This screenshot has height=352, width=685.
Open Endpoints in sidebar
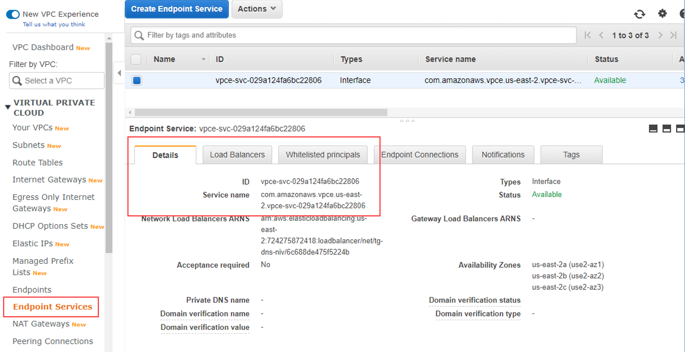pos(32,290)
